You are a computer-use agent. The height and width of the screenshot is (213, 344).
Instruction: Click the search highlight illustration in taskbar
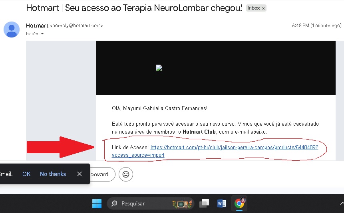[181, 203]
